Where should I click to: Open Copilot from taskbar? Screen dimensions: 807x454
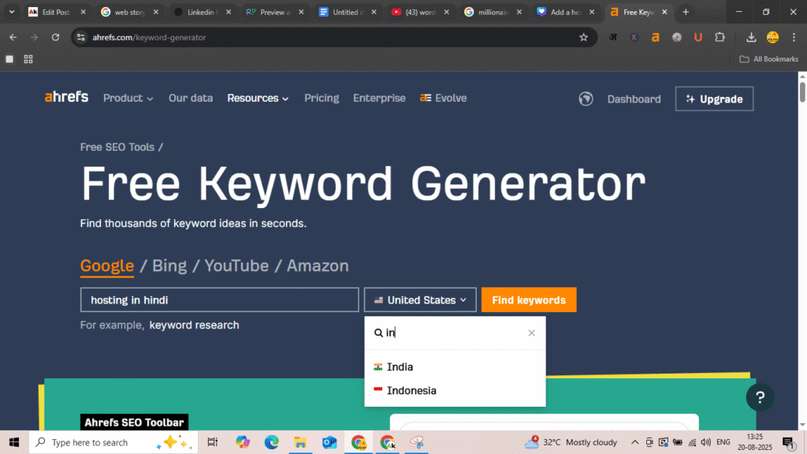tap(243, 442)
